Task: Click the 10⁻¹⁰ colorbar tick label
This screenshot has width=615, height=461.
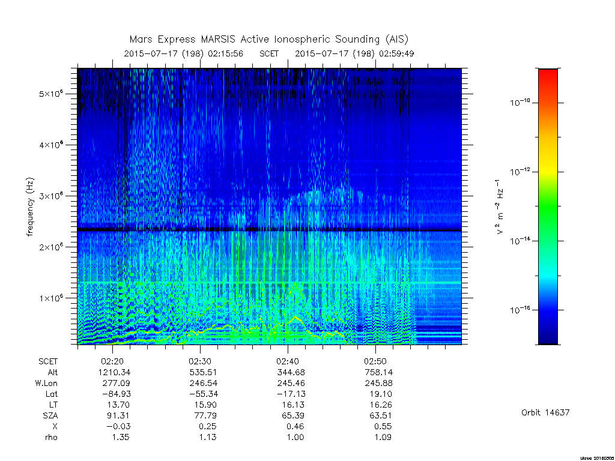Action: coord(520,102)
